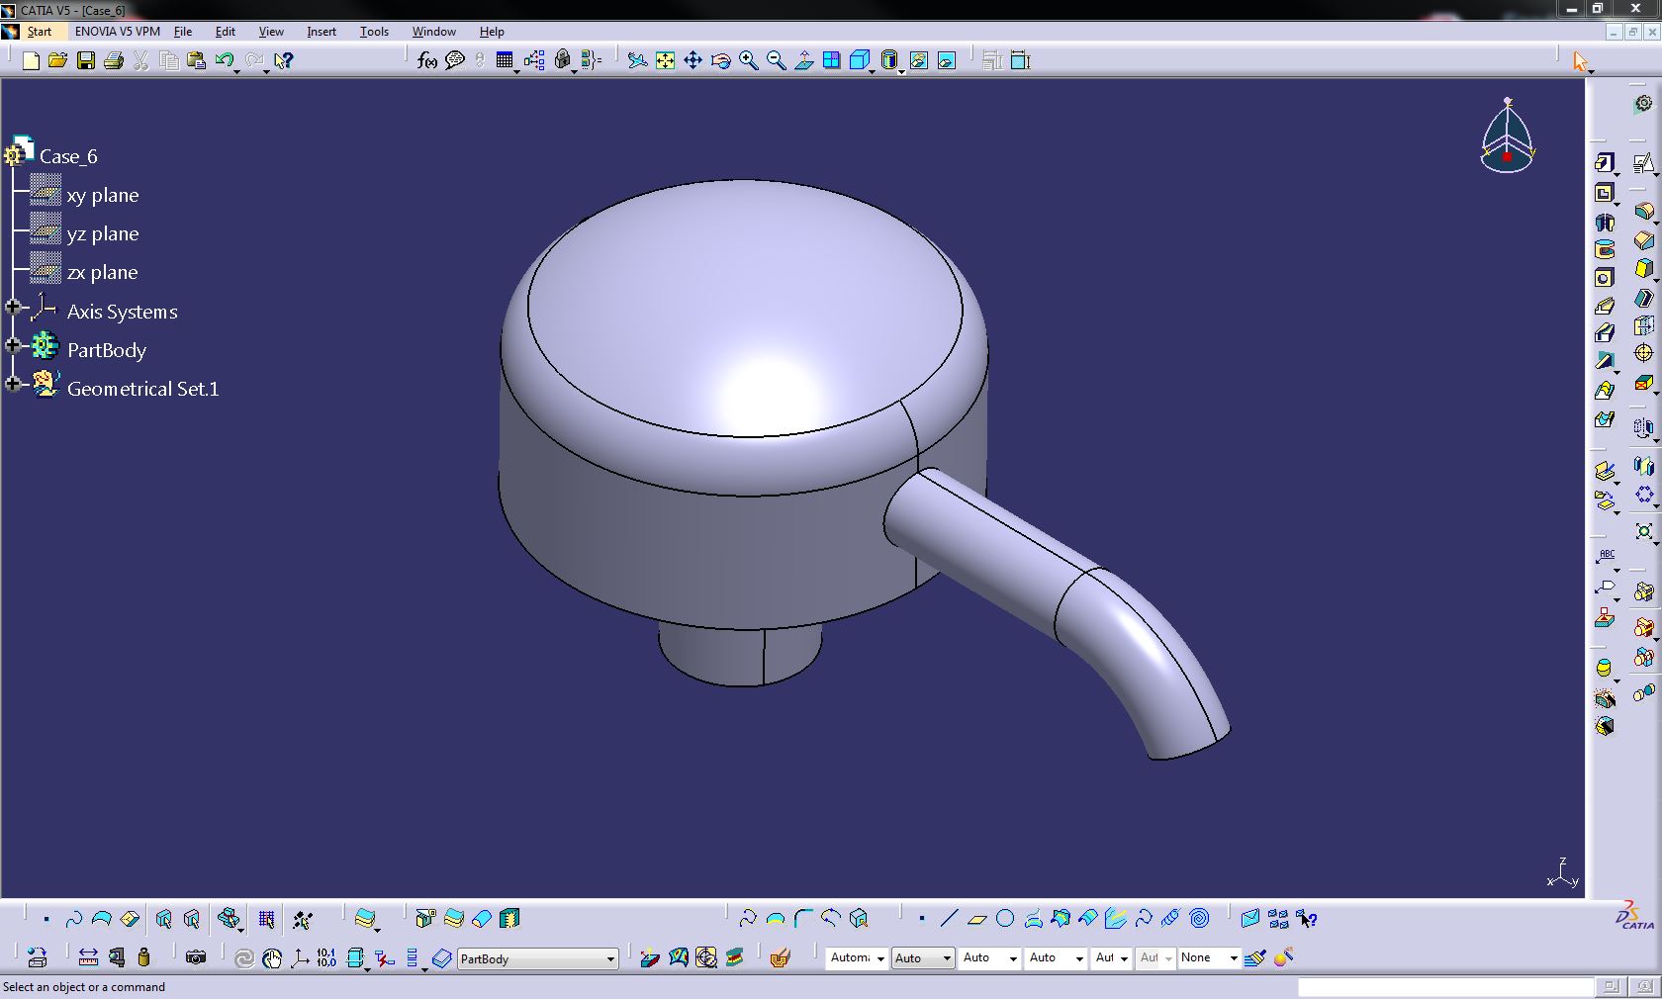Select the Case_6 root node
This screenshot has width=1662, height=999.
click(68, 156)
